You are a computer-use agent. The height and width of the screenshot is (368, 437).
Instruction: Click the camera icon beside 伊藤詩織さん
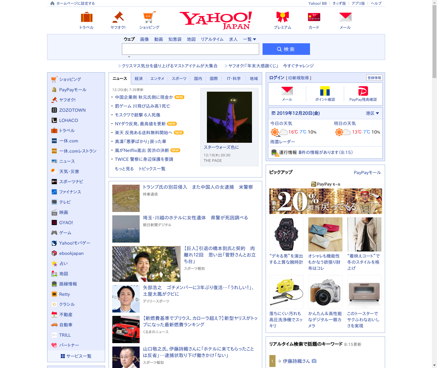[x=314, y=361]
